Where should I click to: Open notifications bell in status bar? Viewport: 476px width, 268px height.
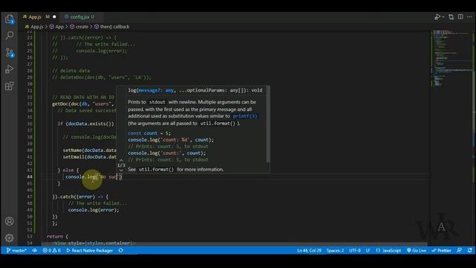(469, 250)
